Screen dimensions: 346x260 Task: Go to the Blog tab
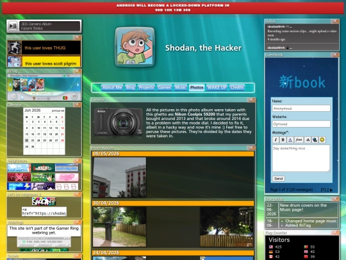coord(130,87)
